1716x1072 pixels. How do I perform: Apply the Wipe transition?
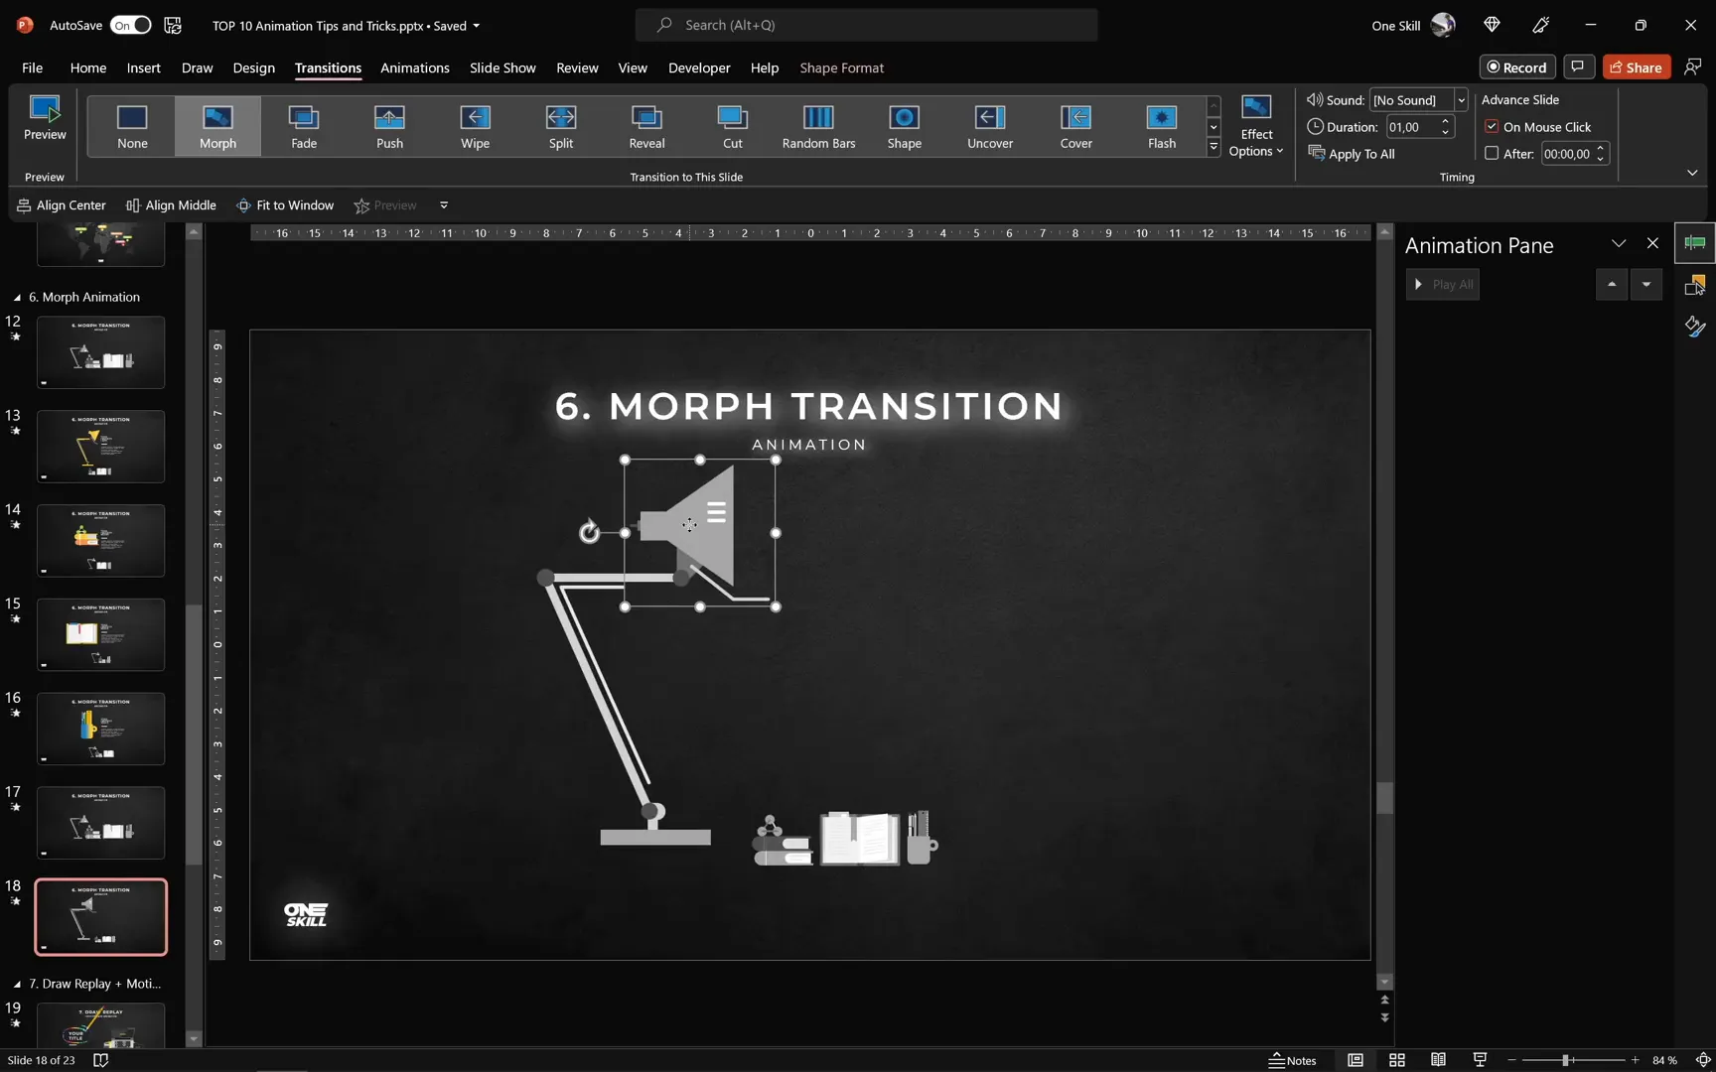[x=475, y=126]
